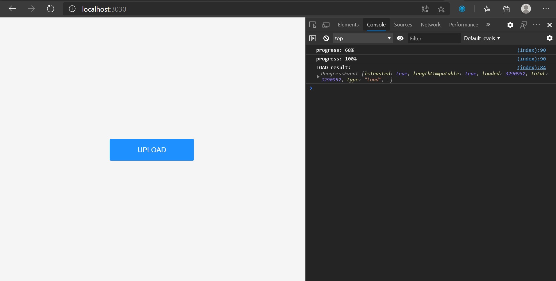Switch to the Elements tab
The height and width of the screenshot is (281, 556).
click(348, 25)
